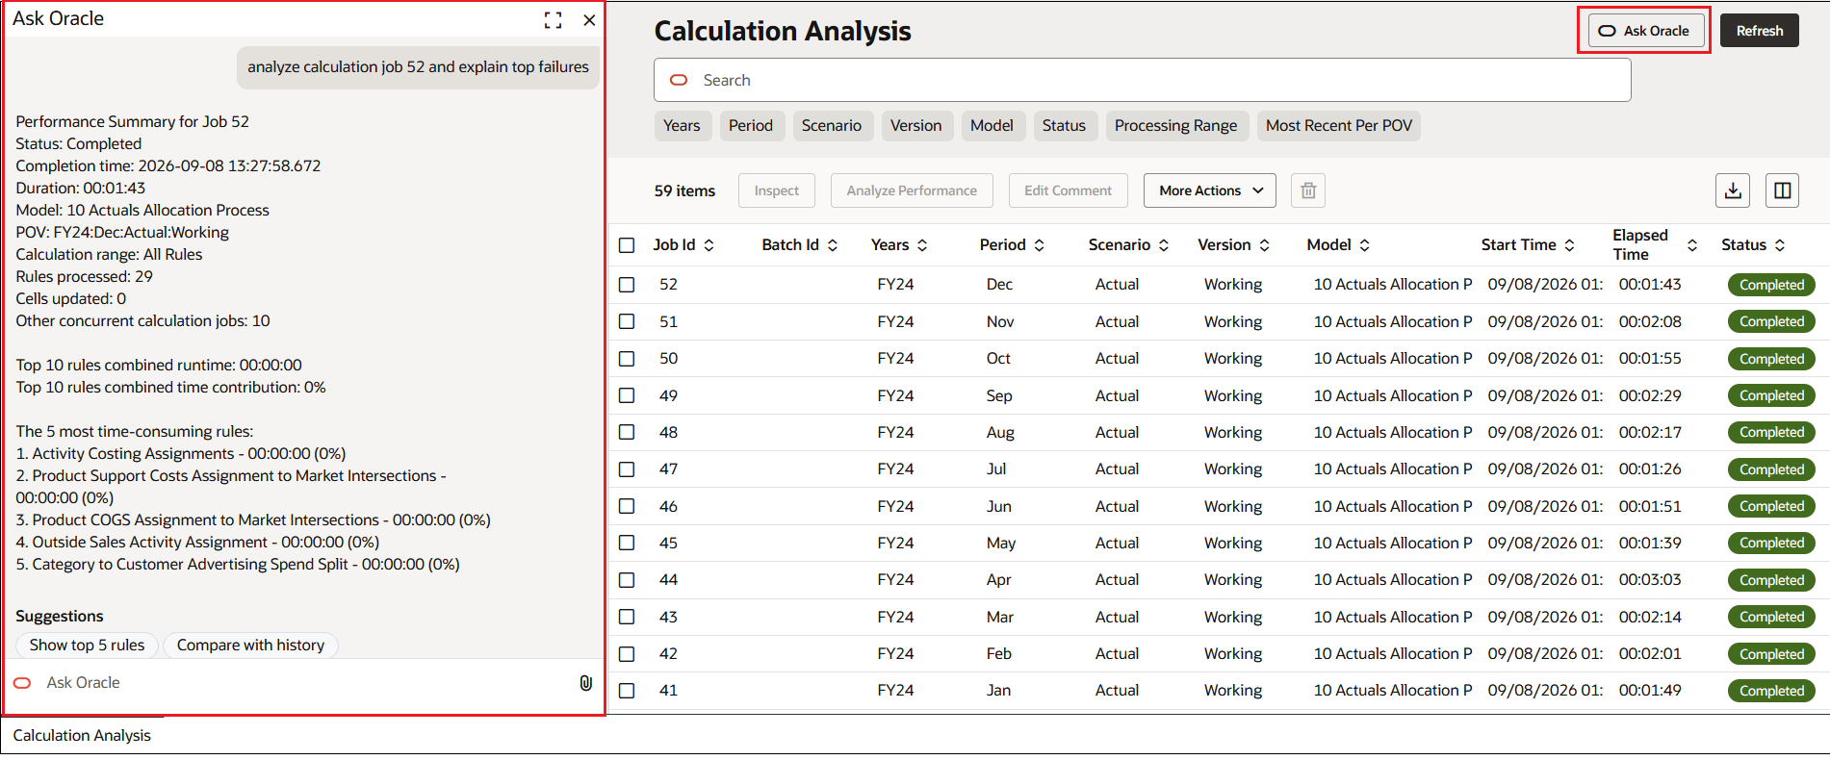Sort by Model column arrows
1830x760 pixels.
point(1365,245)
